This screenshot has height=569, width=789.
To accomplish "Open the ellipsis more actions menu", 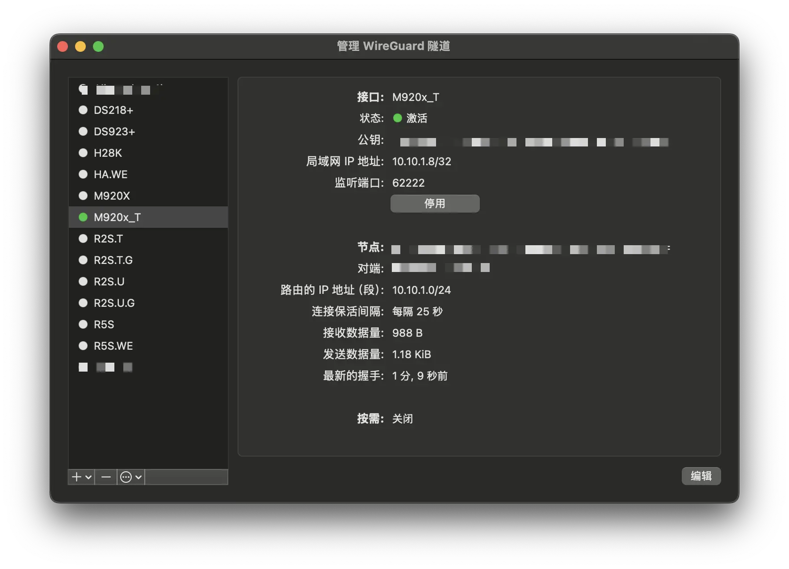I will click(x=126, y=477).
